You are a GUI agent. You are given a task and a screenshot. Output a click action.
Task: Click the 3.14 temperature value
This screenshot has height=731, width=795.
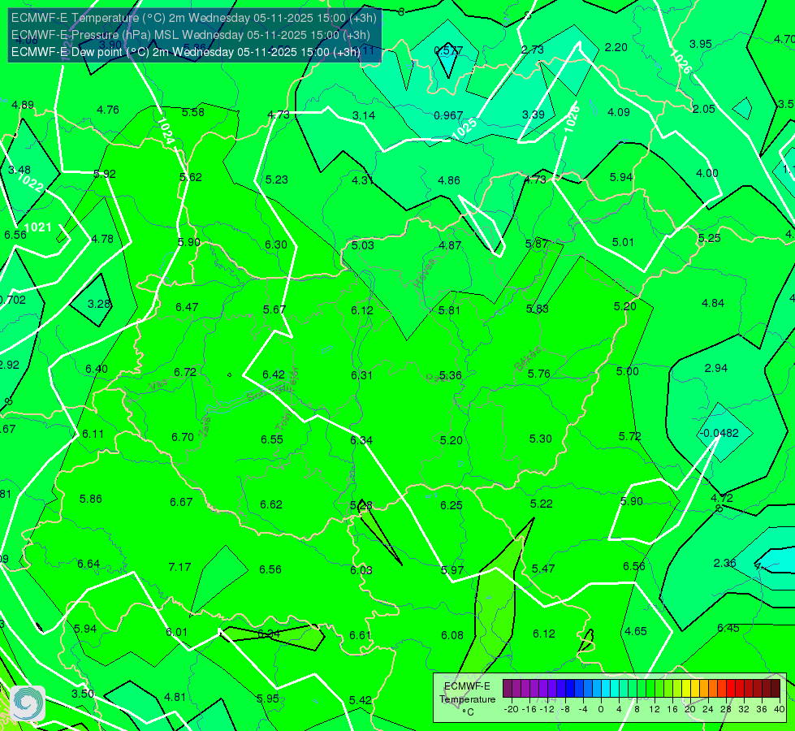(x=364, y=115)
